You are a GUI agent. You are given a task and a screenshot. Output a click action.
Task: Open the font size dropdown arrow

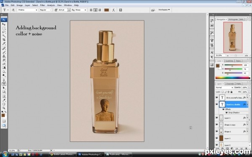[x=69, y=10]
